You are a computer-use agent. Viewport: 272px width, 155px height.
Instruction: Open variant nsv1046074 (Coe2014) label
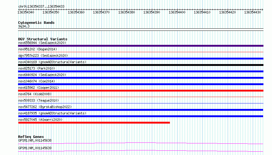click(37, 81)
